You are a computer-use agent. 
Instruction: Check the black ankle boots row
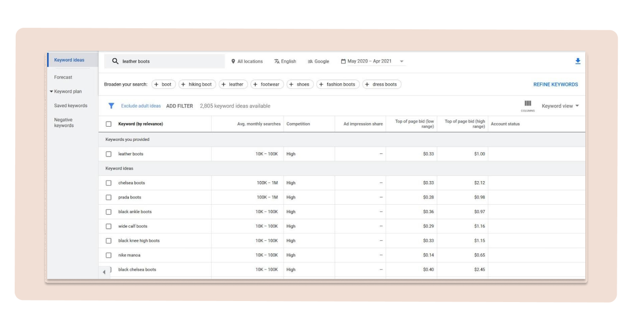(108, 211)
